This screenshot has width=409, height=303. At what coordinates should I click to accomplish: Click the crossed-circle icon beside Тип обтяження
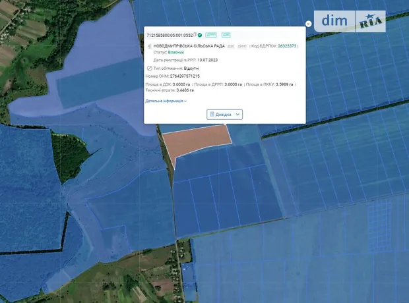tap(149, 68)
